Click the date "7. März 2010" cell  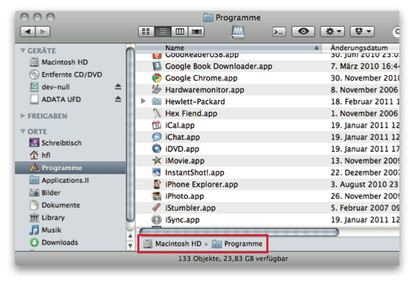point(365,66)
